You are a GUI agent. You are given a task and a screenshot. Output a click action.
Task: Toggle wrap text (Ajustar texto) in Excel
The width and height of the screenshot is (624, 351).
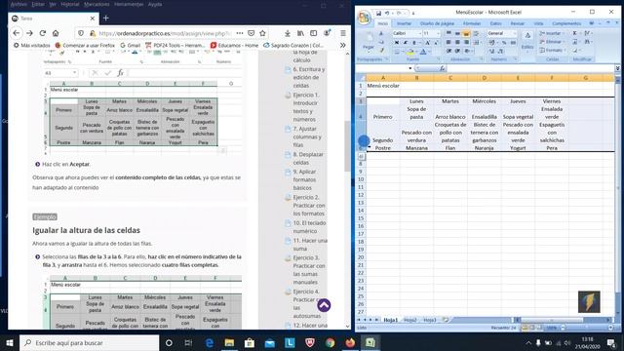pos(476,33)
